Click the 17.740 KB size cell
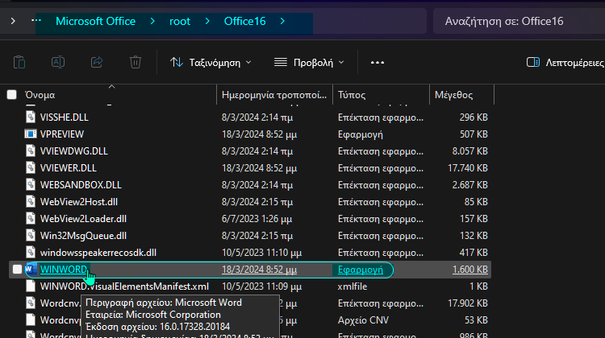This screenshot has height=338, width=605. 468,168
